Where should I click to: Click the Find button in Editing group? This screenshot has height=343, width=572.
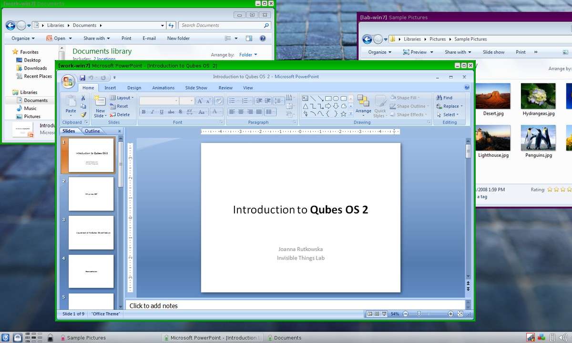(444, 98)
